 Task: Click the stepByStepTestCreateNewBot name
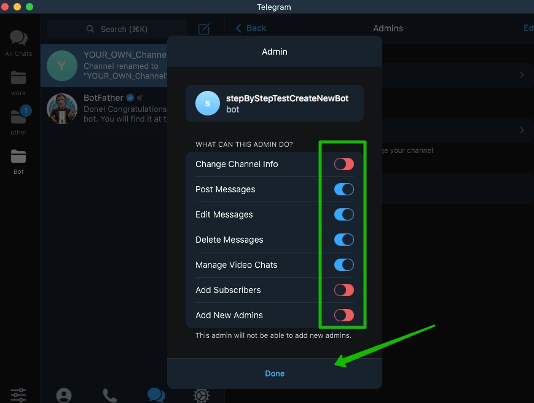[287, 98]
